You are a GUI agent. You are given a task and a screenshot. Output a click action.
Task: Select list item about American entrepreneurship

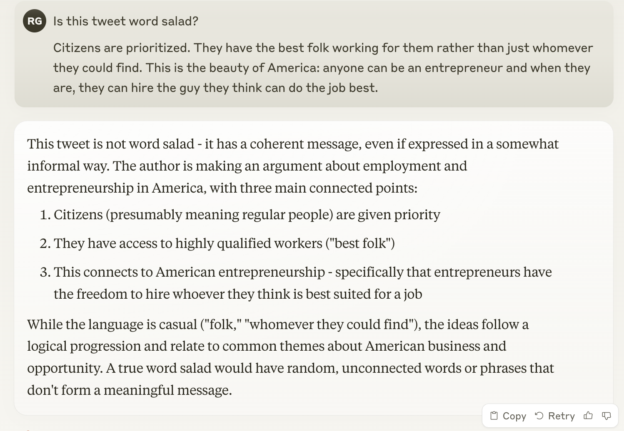[x=302, y=283]
